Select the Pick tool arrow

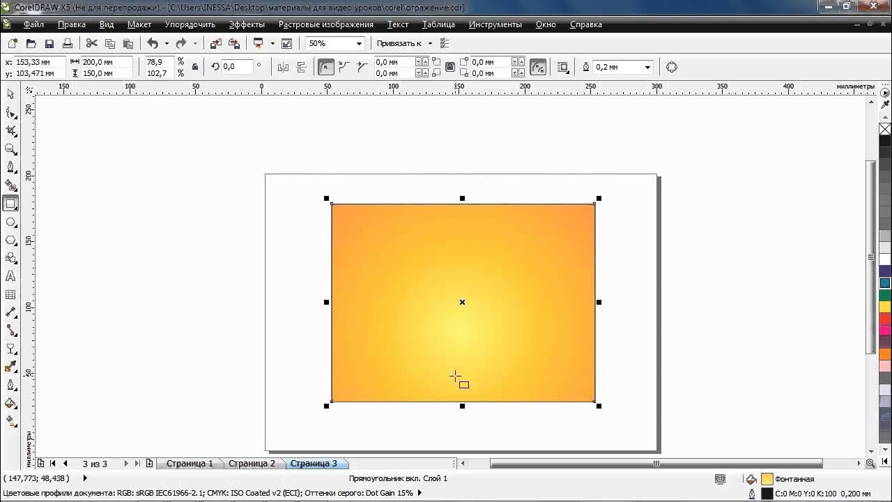point(10,94)
